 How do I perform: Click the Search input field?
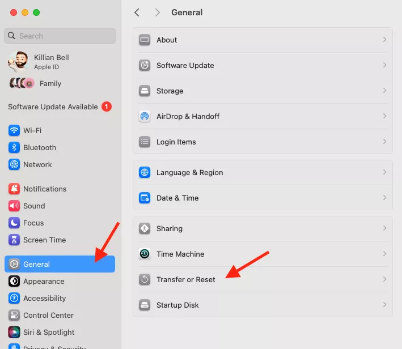[x=60, y=36]
